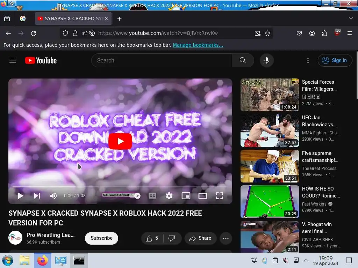The width and height of the screenshot is (358, 268).
Task: Search with your voice microphone
Action: click(267, 60)
